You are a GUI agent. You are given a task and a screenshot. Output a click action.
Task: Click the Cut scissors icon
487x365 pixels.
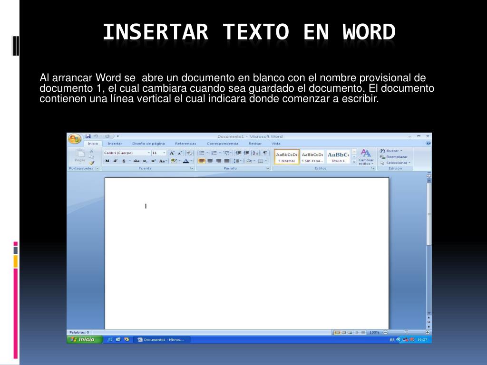[x=91, y=151]
